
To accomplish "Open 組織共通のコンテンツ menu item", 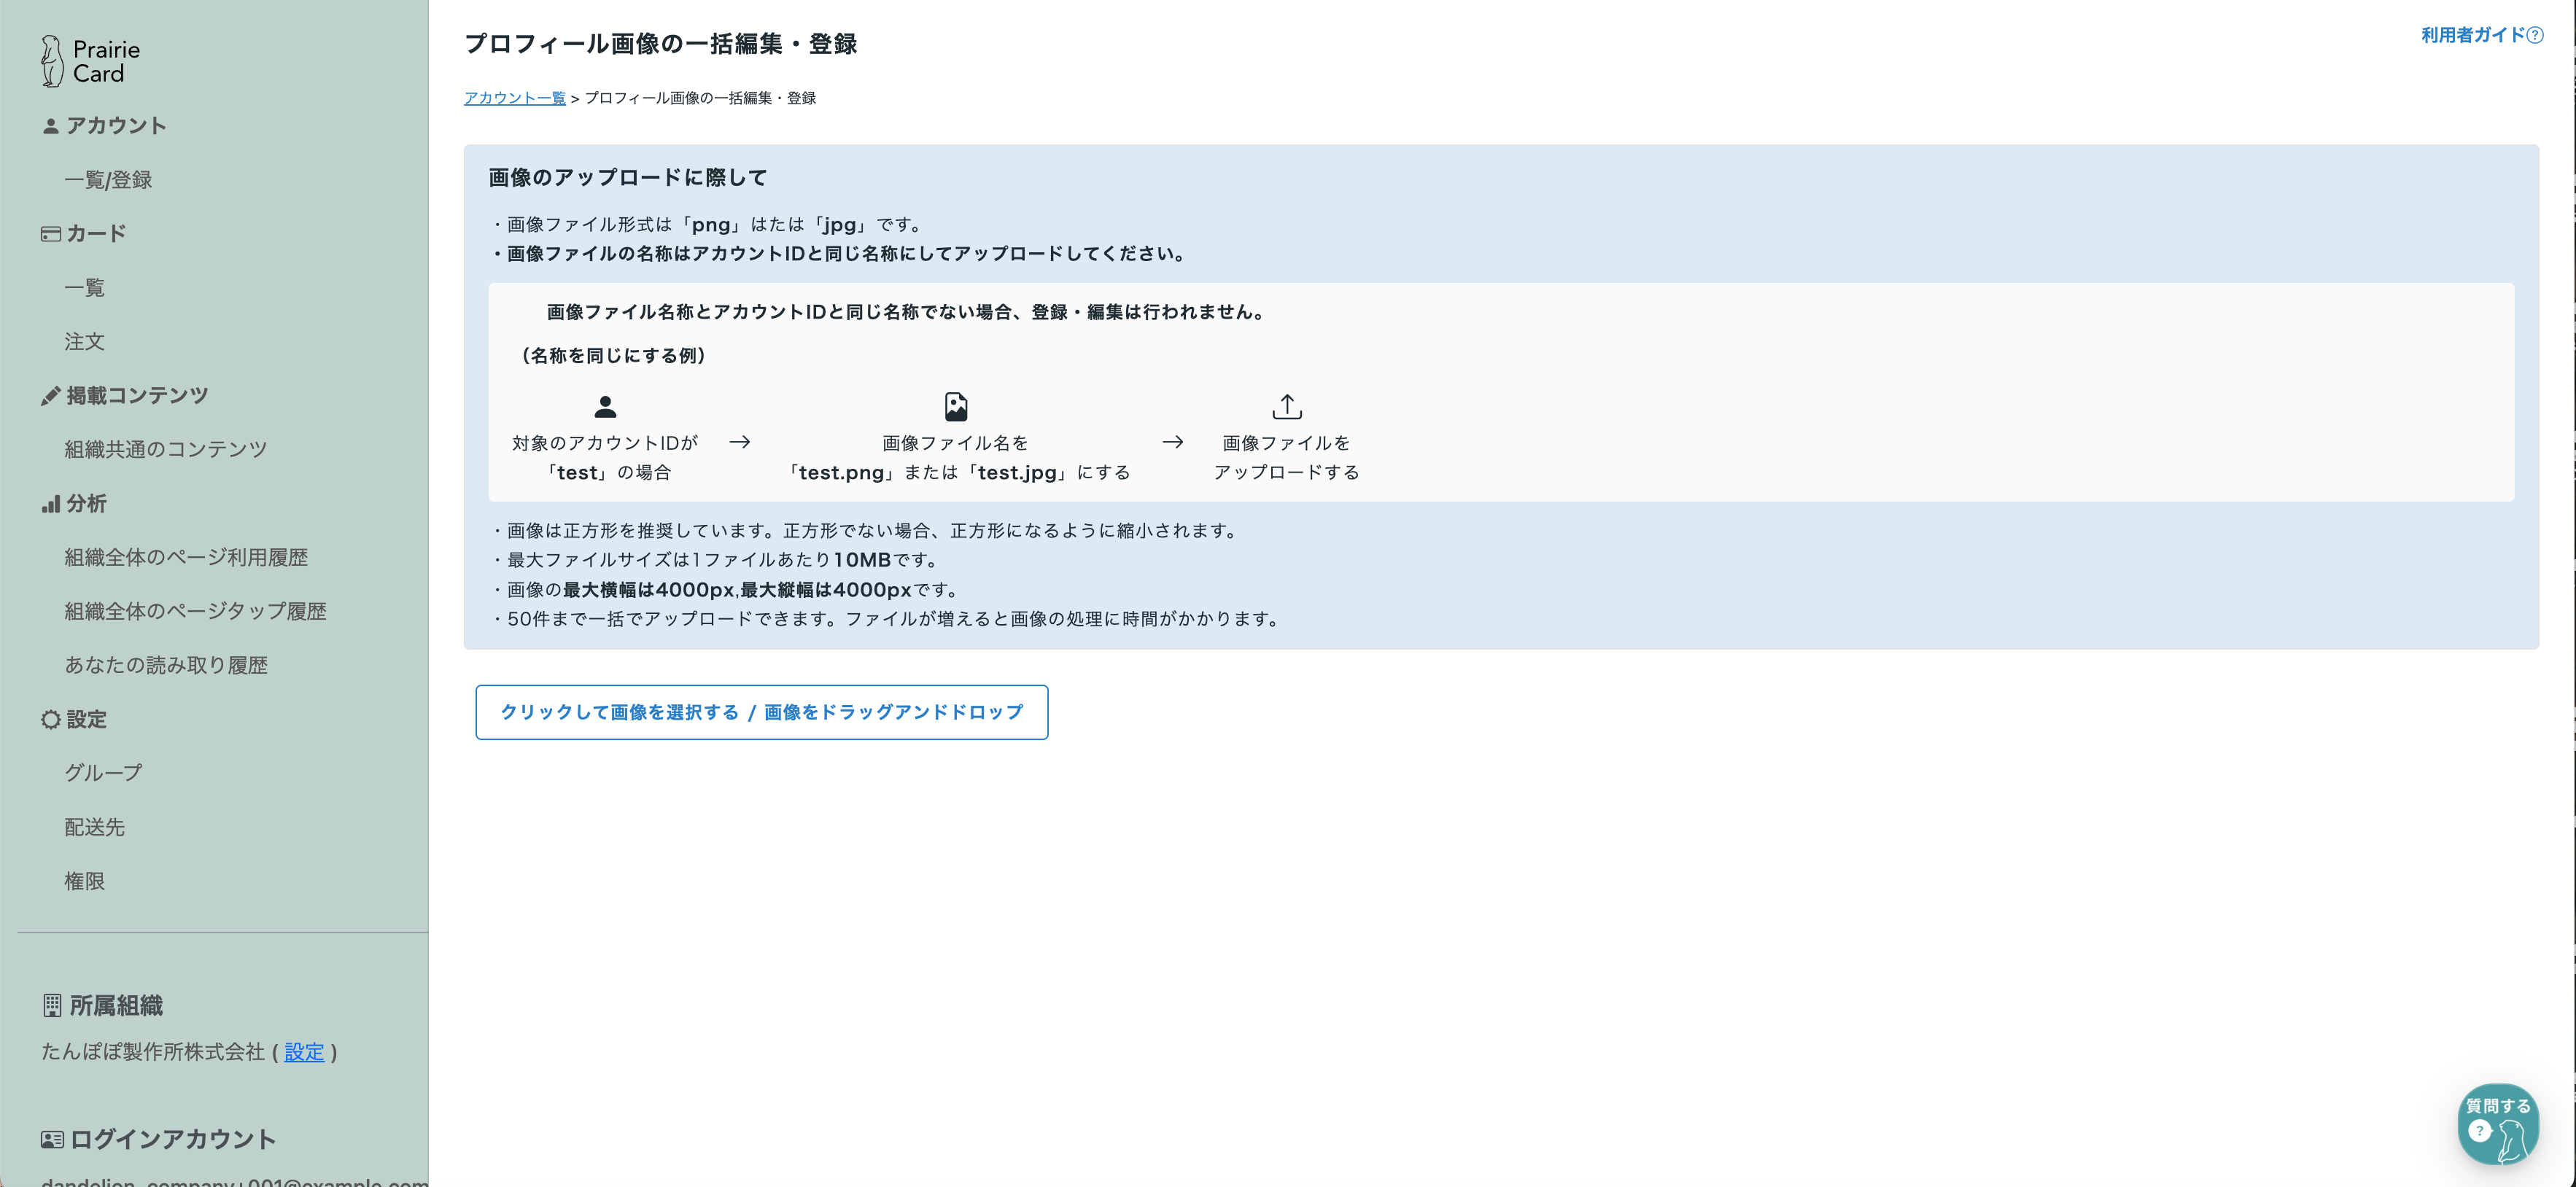I will pos(166,449).
